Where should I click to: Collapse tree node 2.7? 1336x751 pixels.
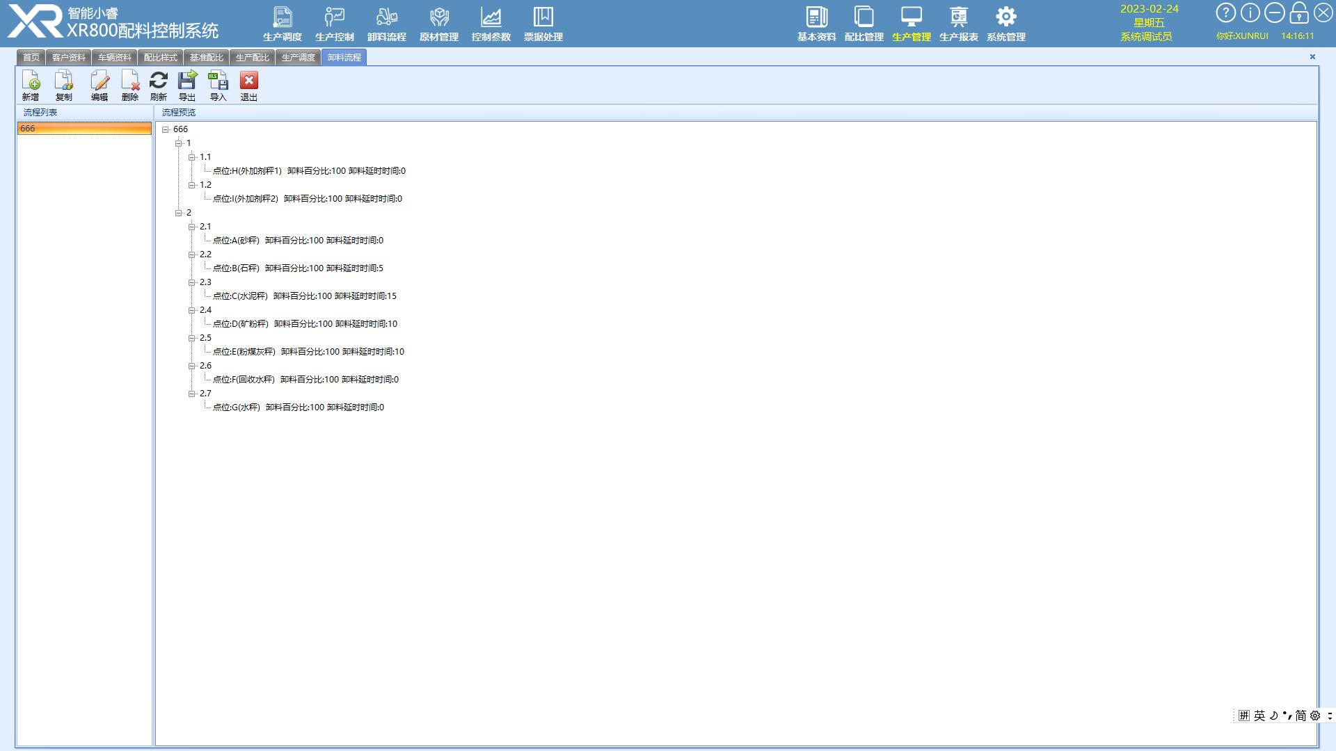[x=192, y=394]
